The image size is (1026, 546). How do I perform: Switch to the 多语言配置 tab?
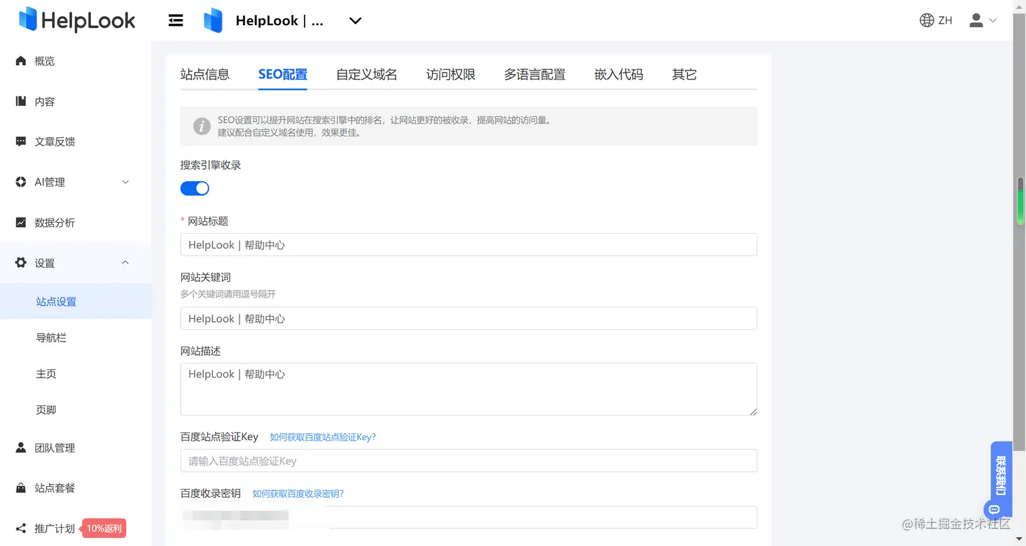tap(535, 75)
